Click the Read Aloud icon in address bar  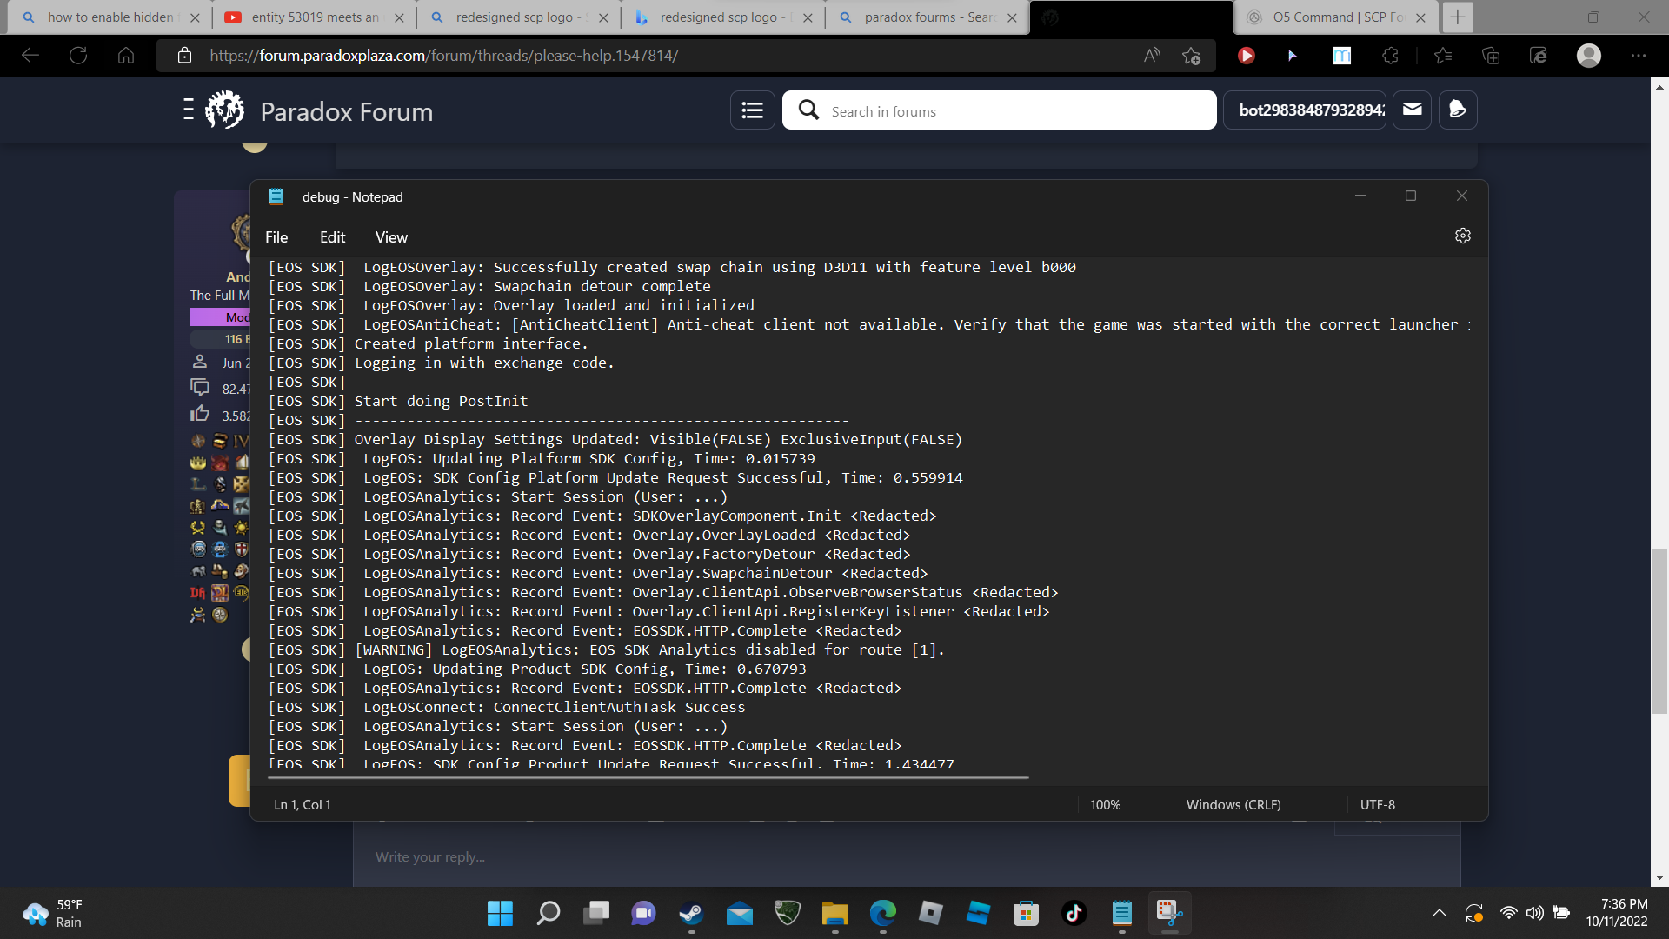tap(1152, 55)
